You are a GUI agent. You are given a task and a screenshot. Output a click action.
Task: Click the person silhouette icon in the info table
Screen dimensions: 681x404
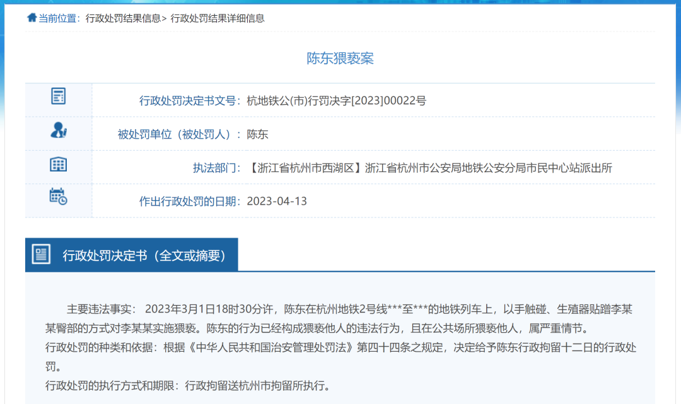pos(59,131)
